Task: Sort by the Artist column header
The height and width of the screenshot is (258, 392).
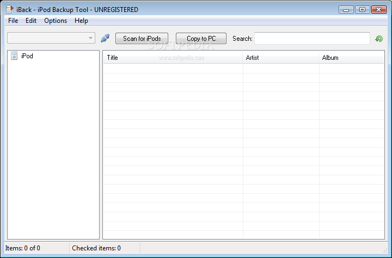Action: coord(281,58)
